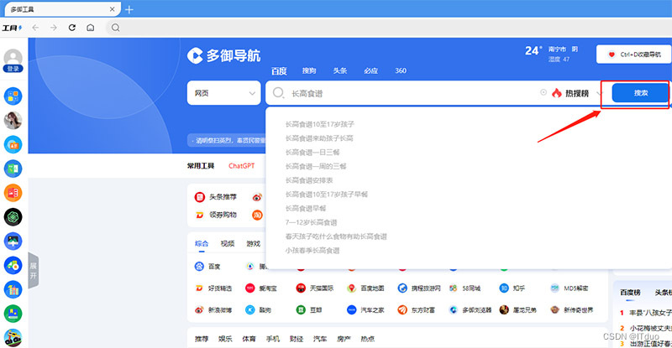Choose suggestion 长高食谱一周的三餐

click(x=316, y=166)
